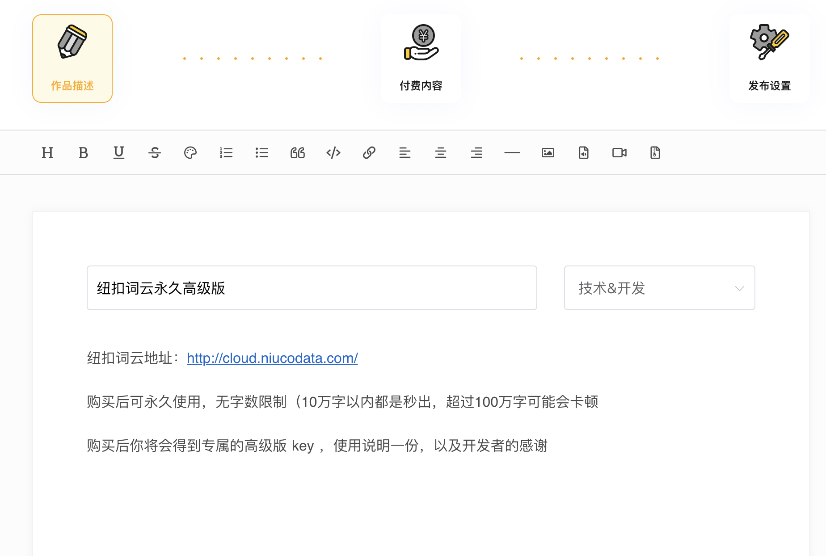The width and height of the screenshot is (826, 556).
Task: Insert a block quote
Action: pyautogui.click(x=298, y=153)
